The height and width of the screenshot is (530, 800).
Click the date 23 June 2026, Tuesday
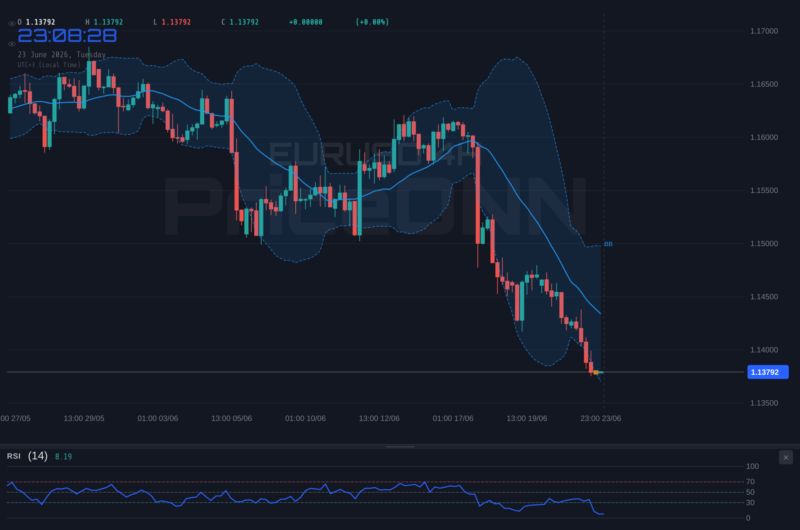click(x=62, y=55)
